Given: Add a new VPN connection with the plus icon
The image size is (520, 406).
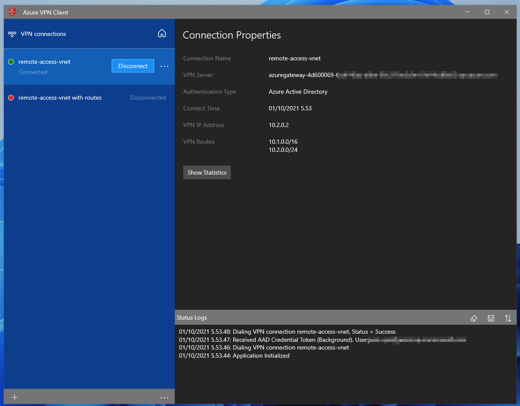Looking at the screenshot, I should pyautogui.click(x=15, y=397).
